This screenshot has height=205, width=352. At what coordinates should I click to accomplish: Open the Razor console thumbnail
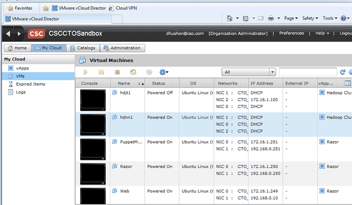click(93, 174)
